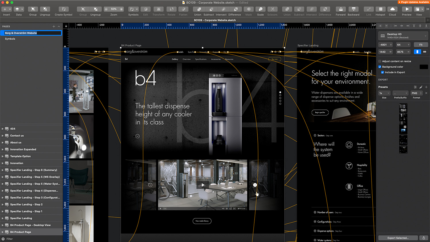Toggle the Background color checkbox
The height and width of the screenshot is (242, 430).
pyautogui.click(x=380, y=67)
